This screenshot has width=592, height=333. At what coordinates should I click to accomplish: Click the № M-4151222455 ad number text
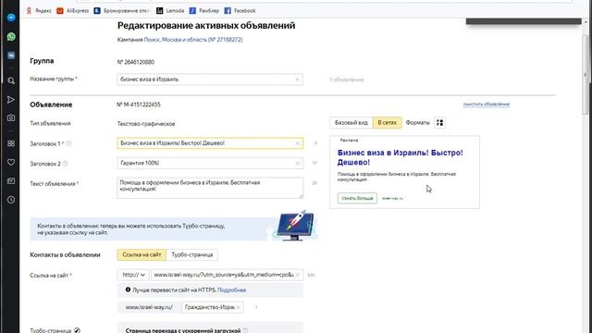tap(139, 105)
